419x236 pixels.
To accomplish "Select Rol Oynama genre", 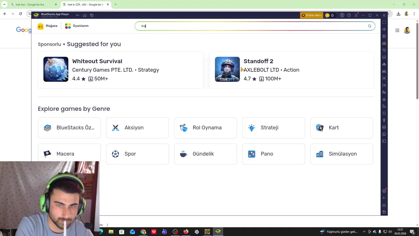I will pos(206,128).
